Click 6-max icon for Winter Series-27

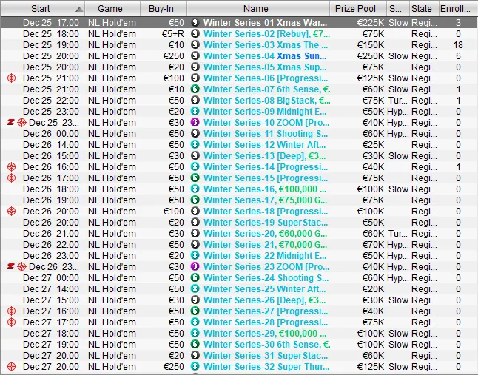195,311
